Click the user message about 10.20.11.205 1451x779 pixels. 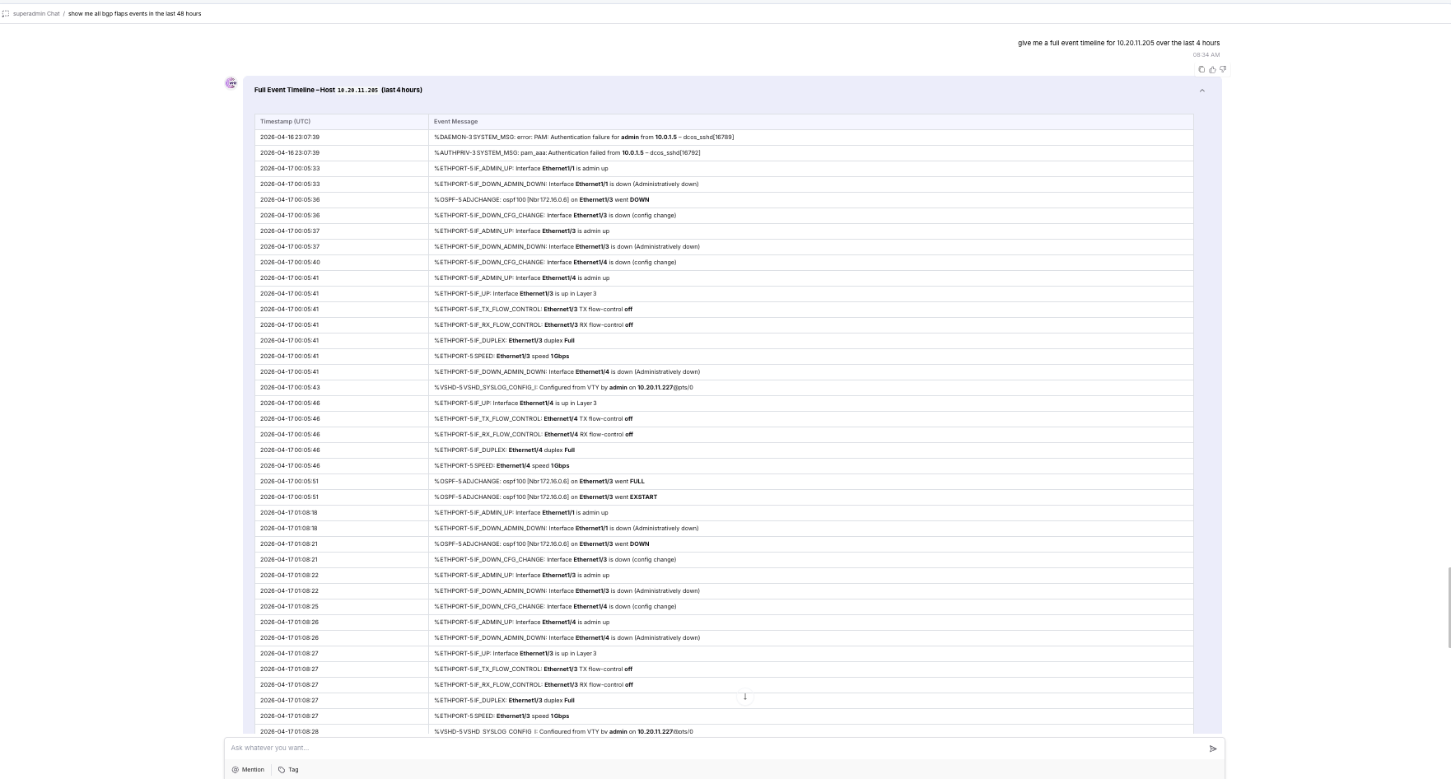pos(1118,43)
